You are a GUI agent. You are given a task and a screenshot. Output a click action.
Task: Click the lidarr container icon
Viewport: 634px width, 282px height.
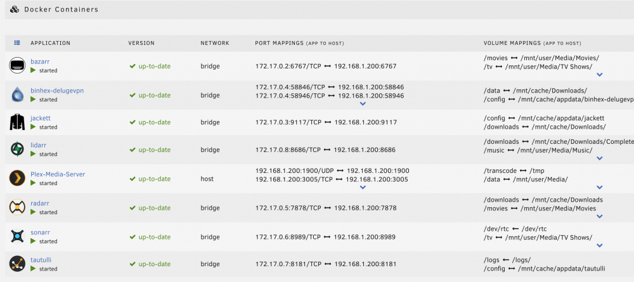click(17, 150)
